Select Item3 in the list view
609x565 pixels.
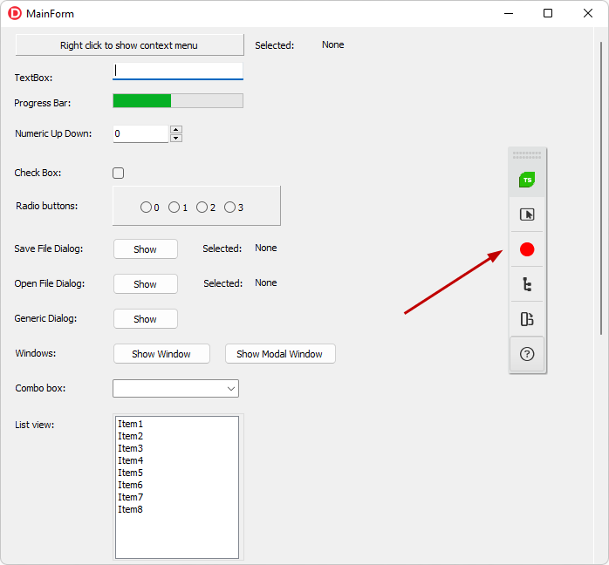[131, 448]
